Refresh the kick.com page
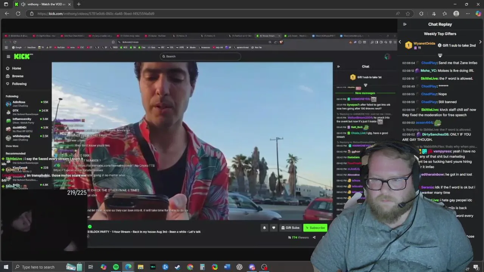This screenshot has width=484, height=272. [x=18, y=14]
